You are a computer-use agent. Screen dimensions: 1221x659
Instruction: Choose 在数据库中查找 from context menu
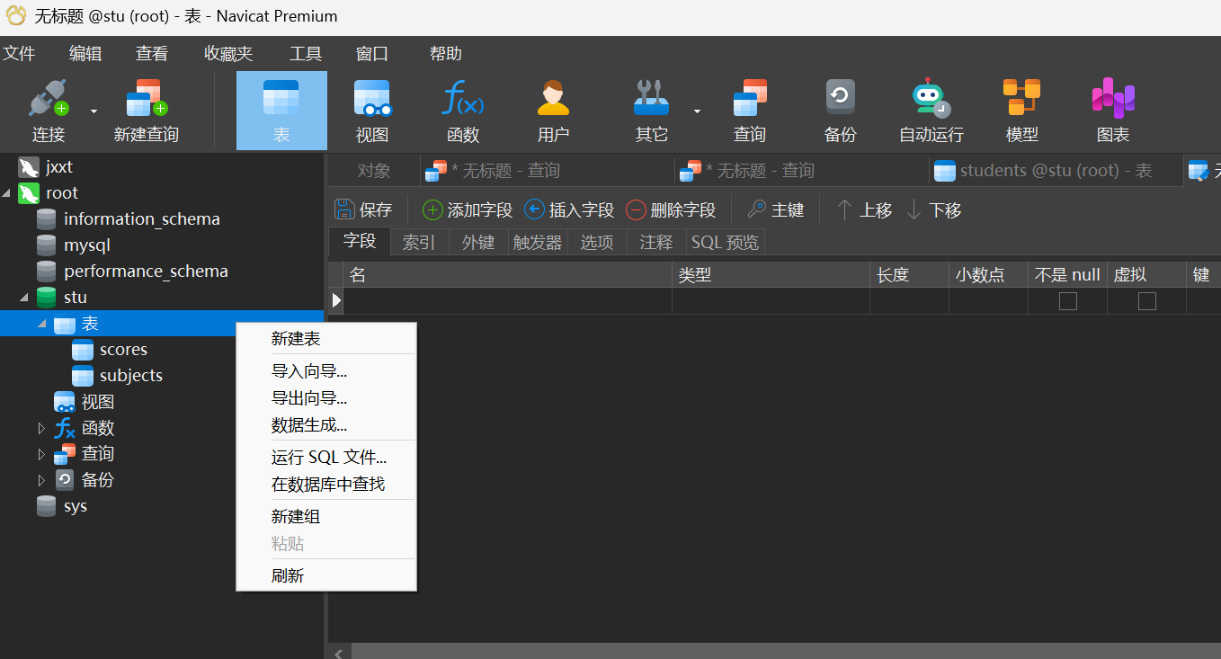[326, 485]
